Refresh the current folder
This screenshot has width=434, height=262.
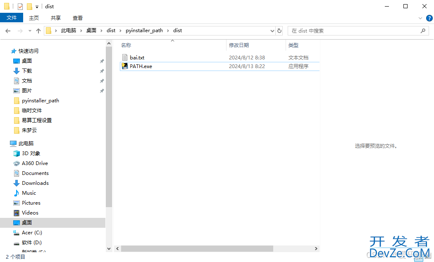pos(279,31)
